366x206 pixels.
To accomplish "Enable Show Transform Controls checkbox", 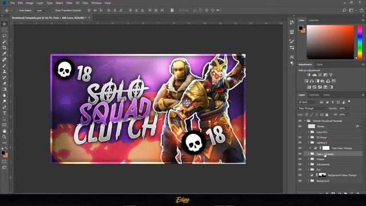I will (x=53, y=10).
